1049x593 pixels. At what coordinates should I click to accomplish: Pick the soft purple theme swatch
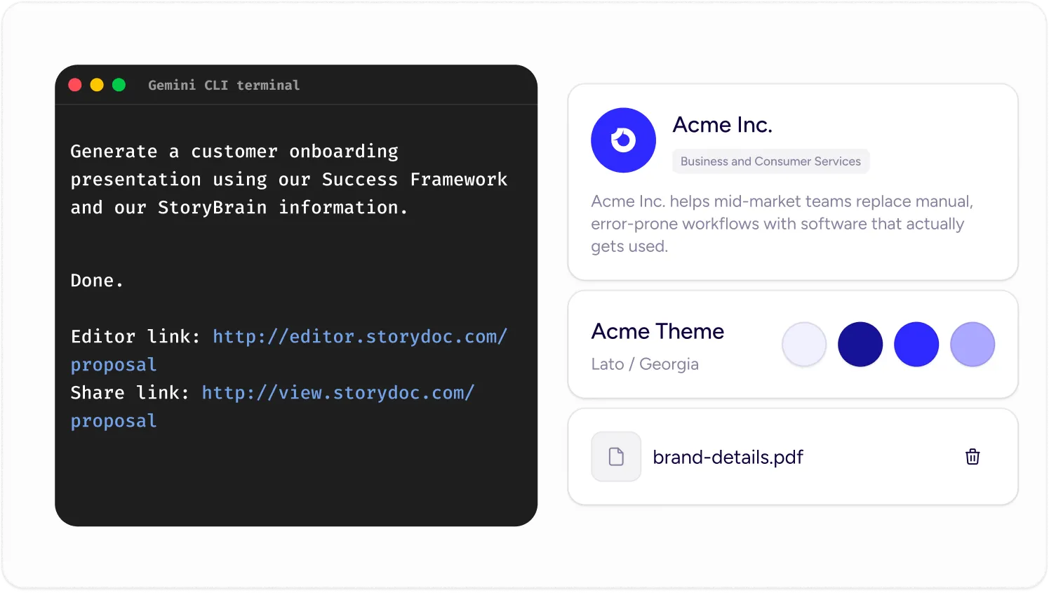[x=973, y=345]
